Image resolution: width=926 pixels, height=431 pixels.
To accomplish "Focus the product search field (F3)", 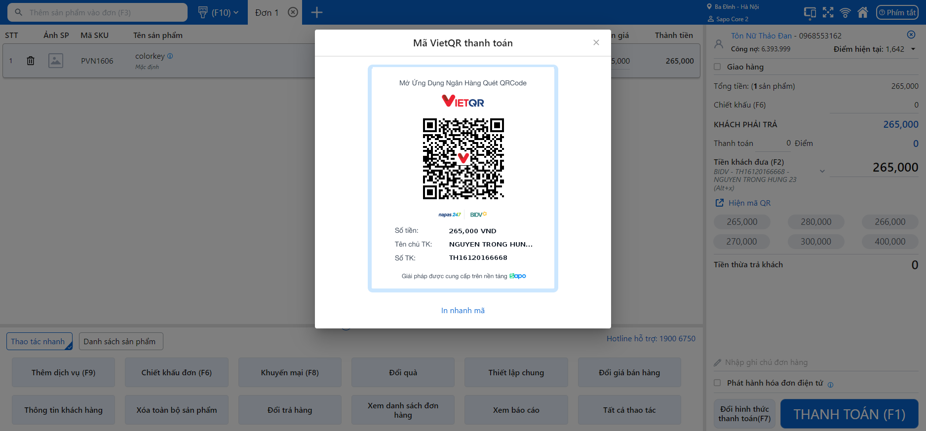I will [x=98, y=12].
